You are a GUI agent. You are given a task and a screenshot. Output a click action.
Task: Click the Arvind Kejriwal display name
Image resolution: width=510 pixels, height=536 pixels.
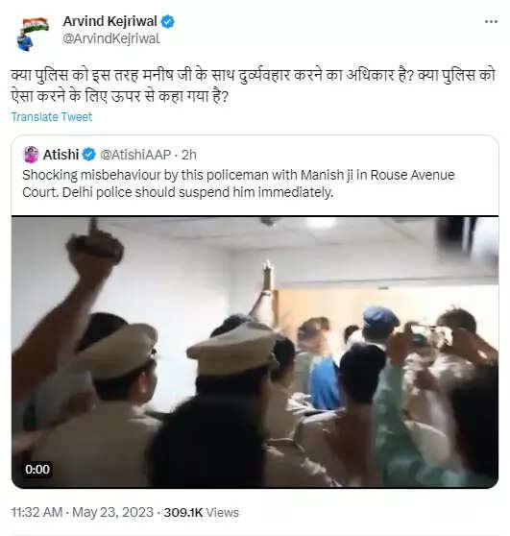109,21
